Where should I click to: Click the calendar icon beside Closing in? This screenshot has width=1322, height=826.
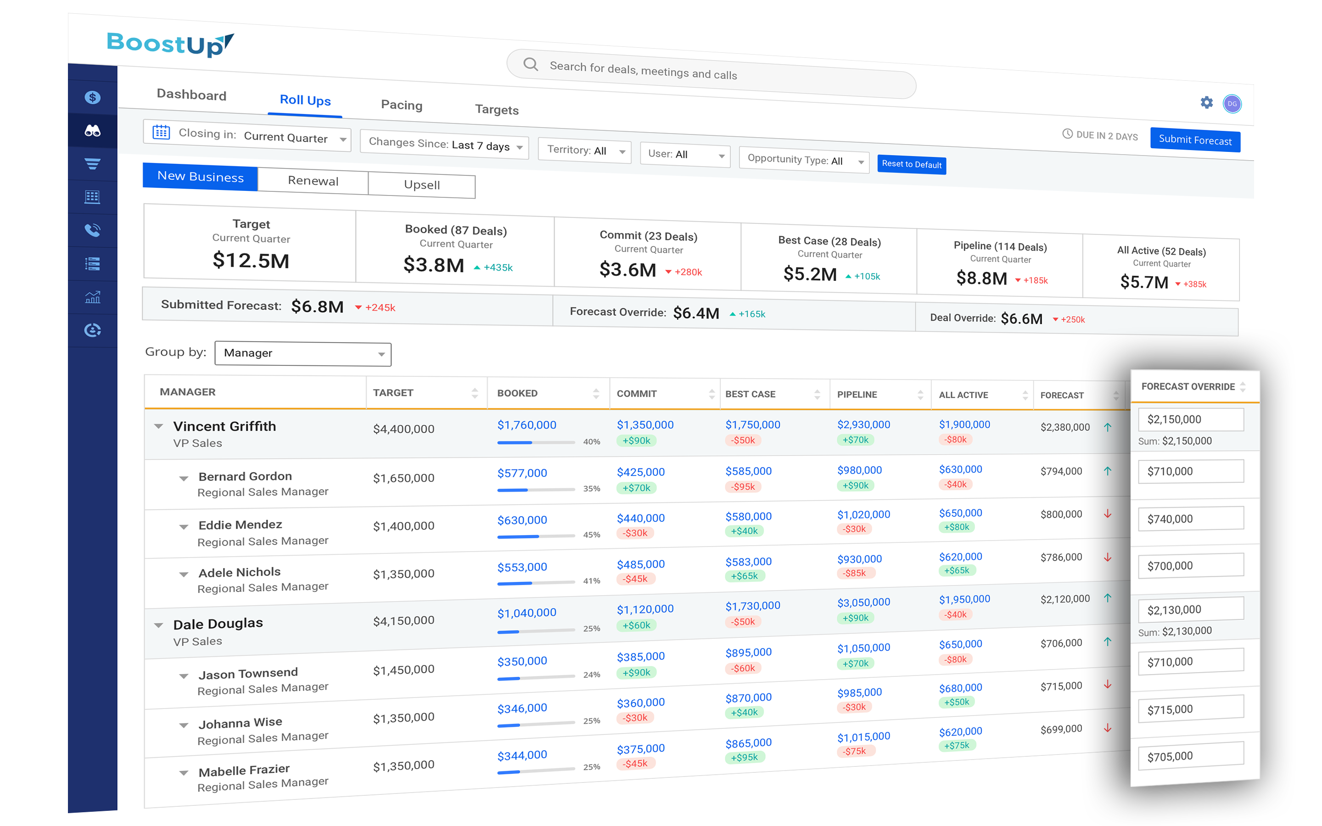(161, 132)
